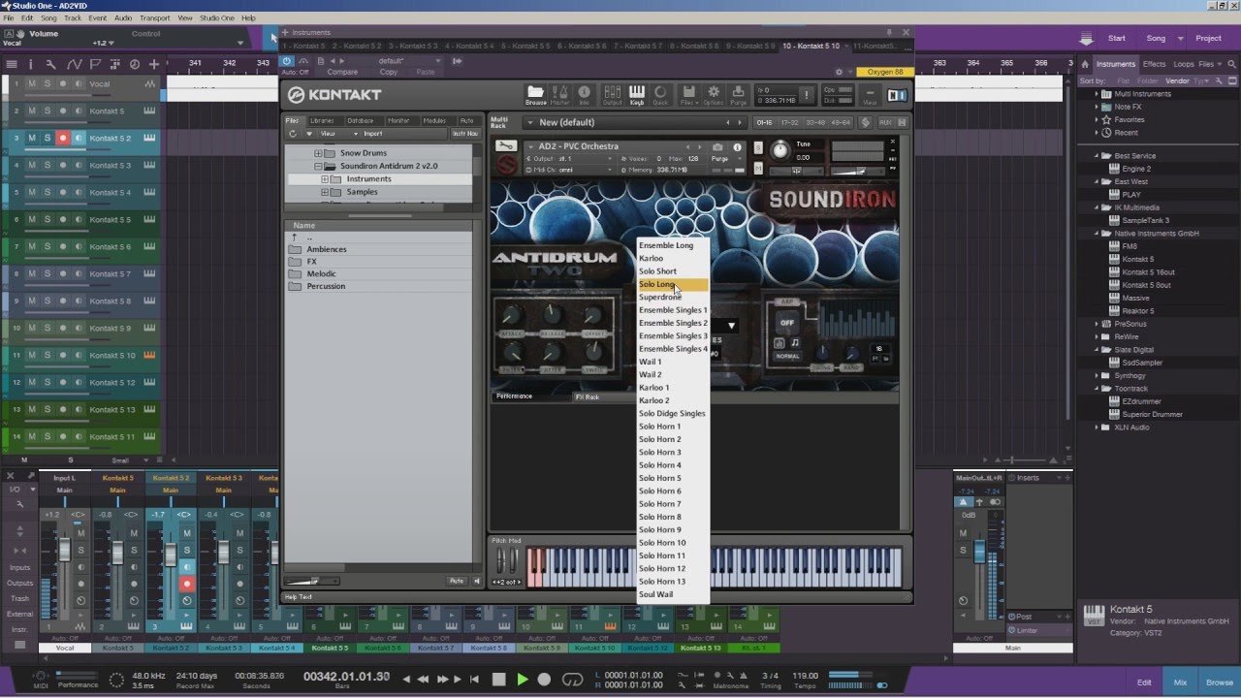Adjust the Kontakt 5 2 mixer channel fader

(171, 555)
